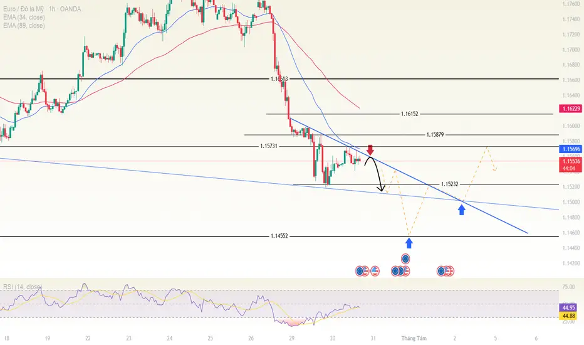584x345 pixels.
Task: Click the 1.14552 horizontal line label
Action: tap(279, 236)
